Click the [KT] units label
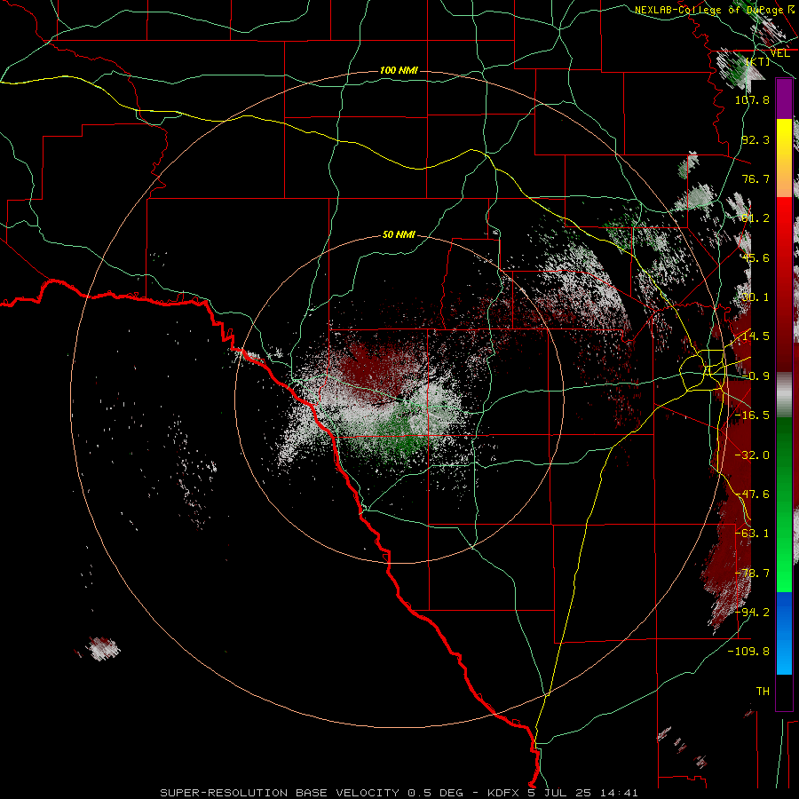The width and height of the screenshot is (799, 799). tap(757, 61)
